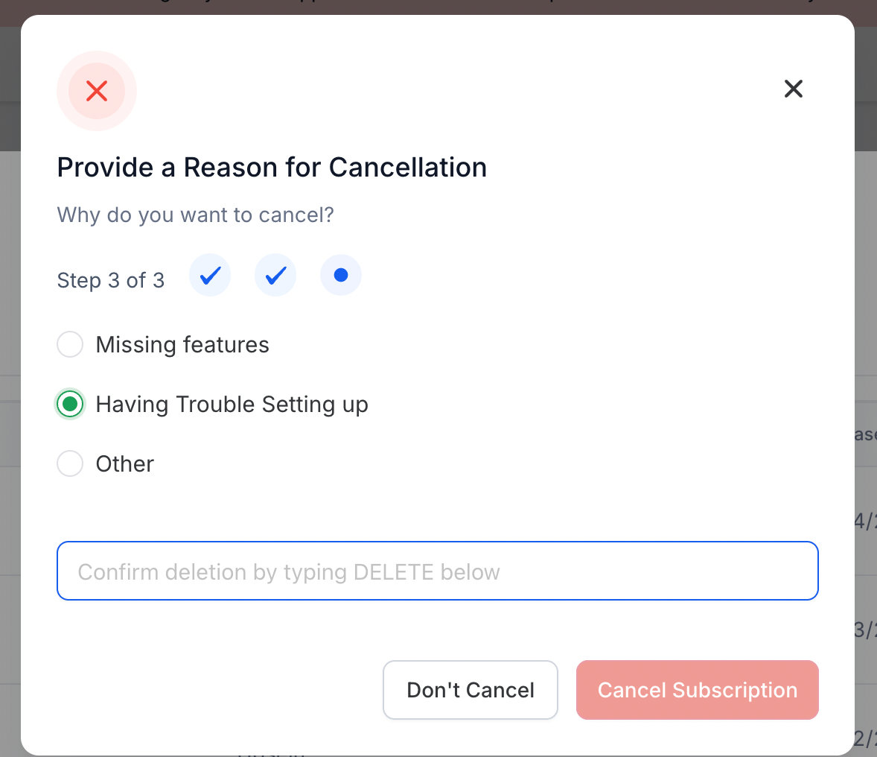
Task: Select the Having Trouble Setting up radio
Action: coord(70,404)
